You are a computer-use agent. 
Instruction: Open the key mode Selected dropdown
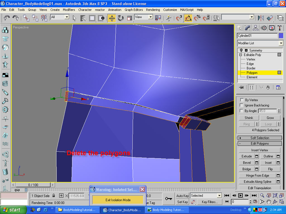pos(206,196)
